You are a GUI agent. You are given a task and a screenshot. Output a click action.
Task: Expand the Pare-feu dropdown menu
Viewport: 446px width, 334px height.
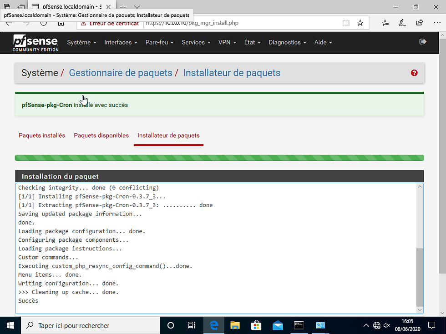(159, 42)
